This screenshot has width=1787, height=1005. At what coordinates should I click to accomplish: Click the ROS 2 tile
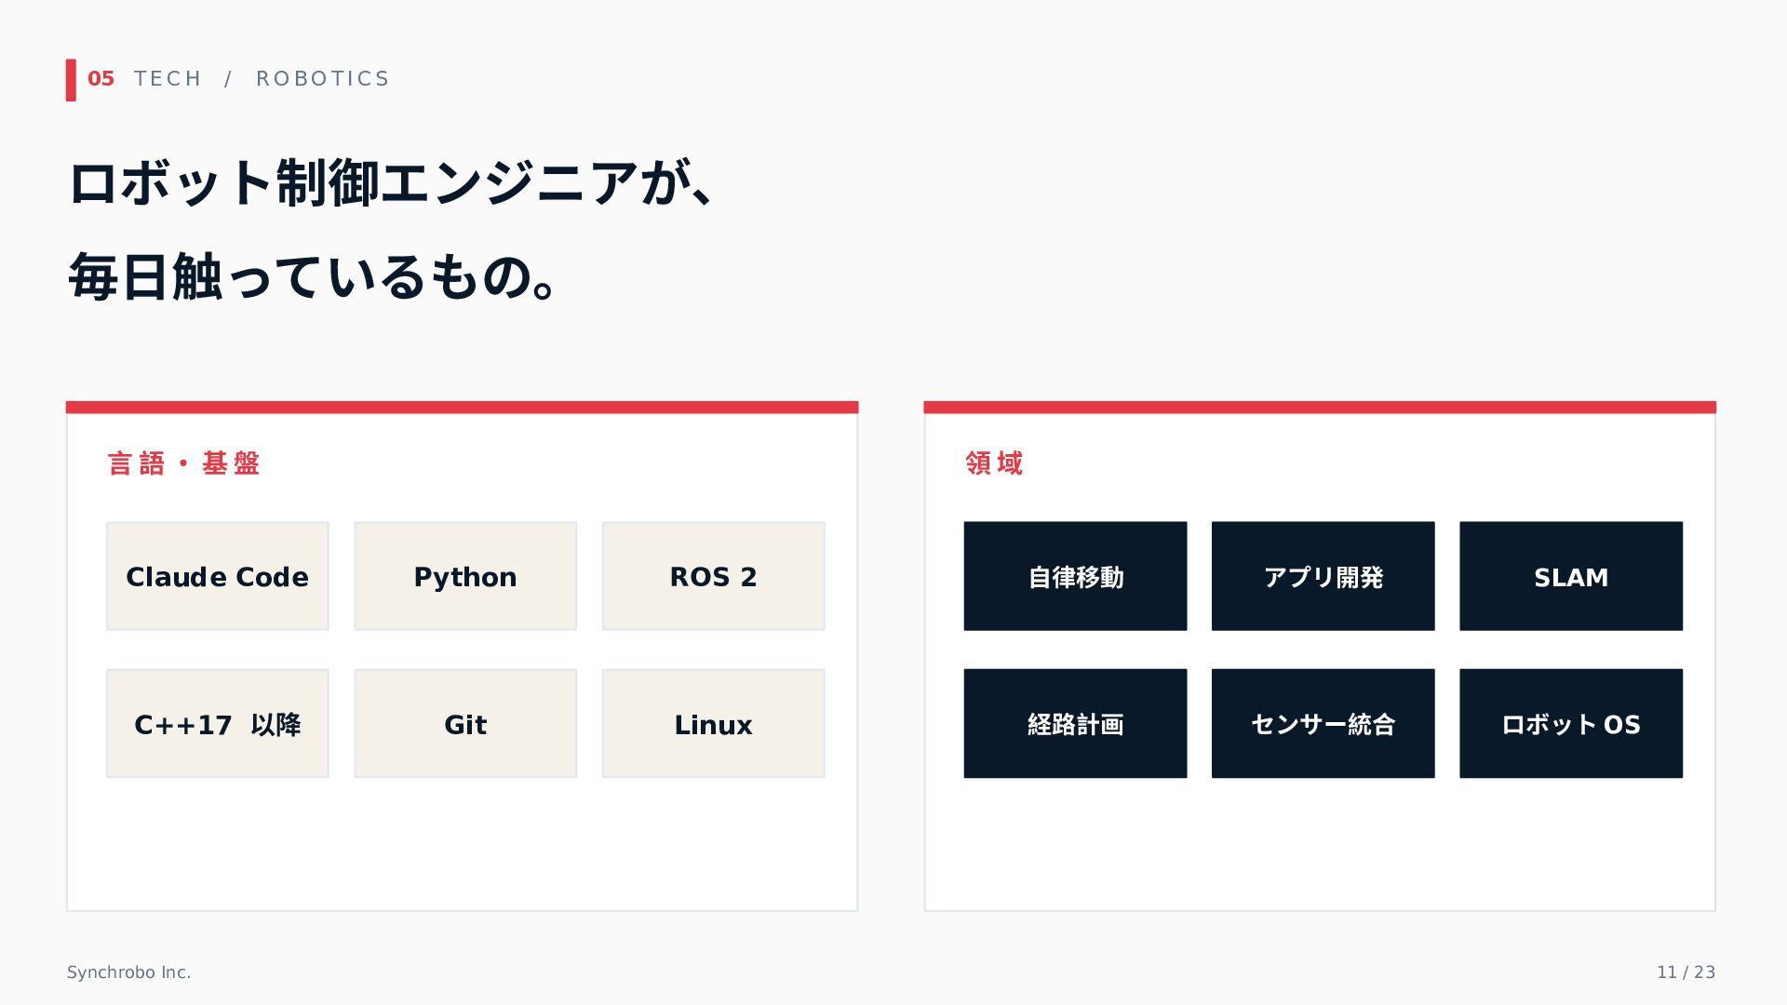714,576
